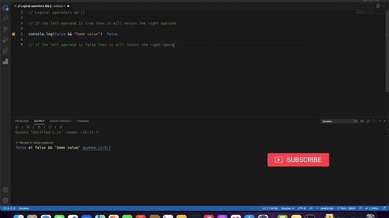Open the Explorer view in activity bar
This screenshot has width=389, height=218.
click(5, 8)
